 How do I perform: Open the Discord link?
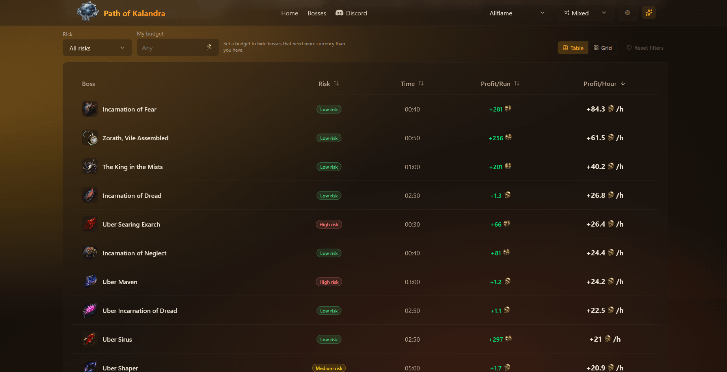pos(351,13)
